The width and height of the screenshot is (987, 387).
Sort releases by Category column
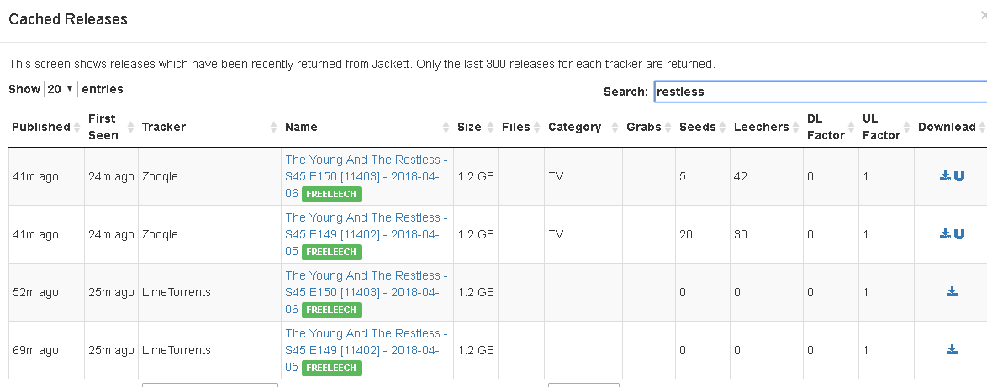[574, 127]
